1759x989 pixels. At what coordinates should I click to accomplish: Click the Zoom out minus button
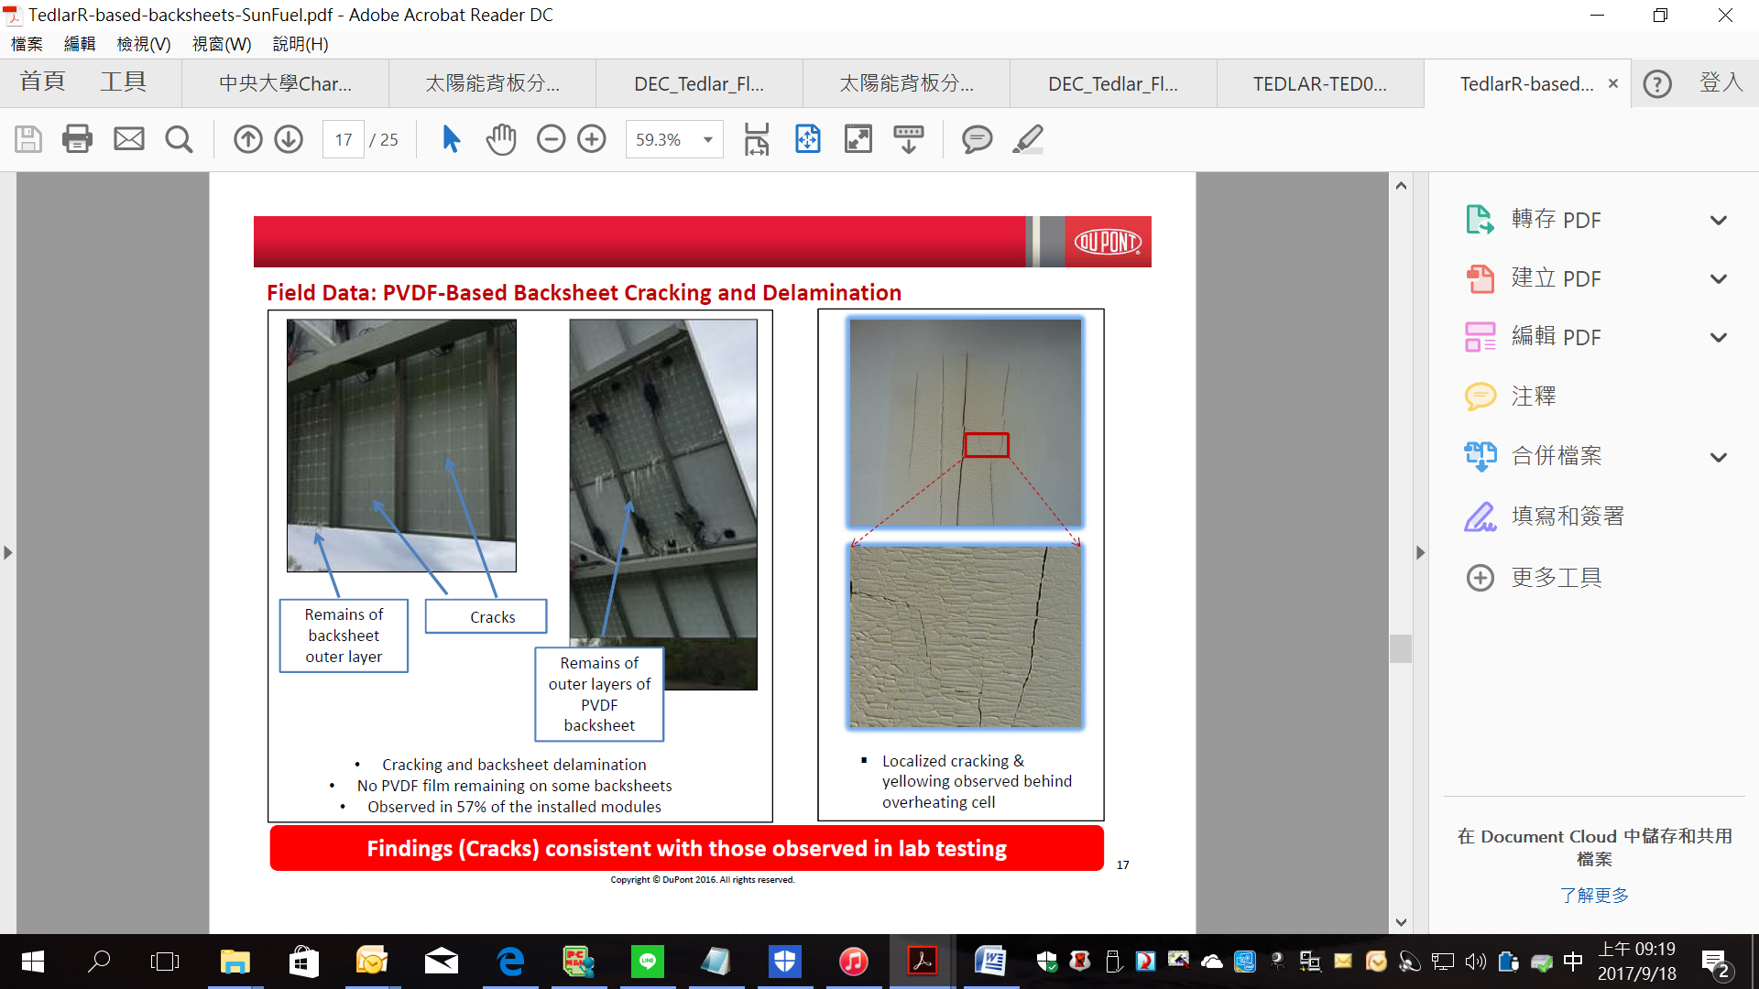pyautogui.click(x=551, y=139)
